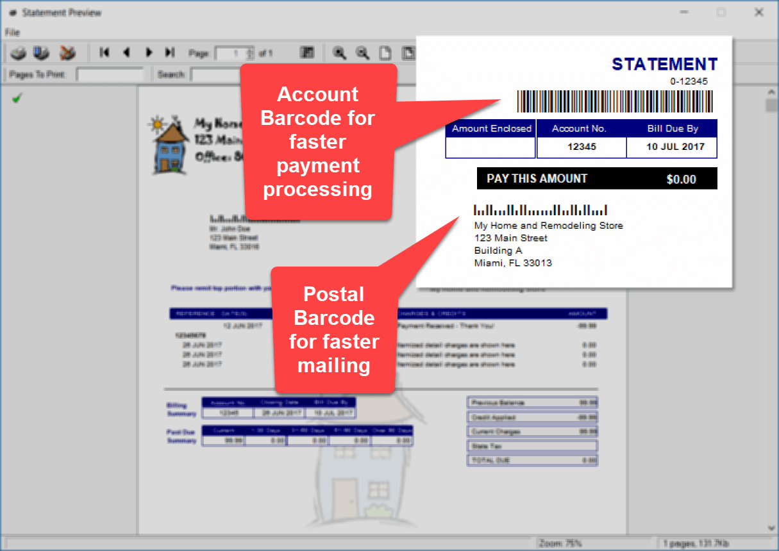Click the 'Zoom: 75%' status bar text
779x551 pixels.
click(x=561, y=543)
